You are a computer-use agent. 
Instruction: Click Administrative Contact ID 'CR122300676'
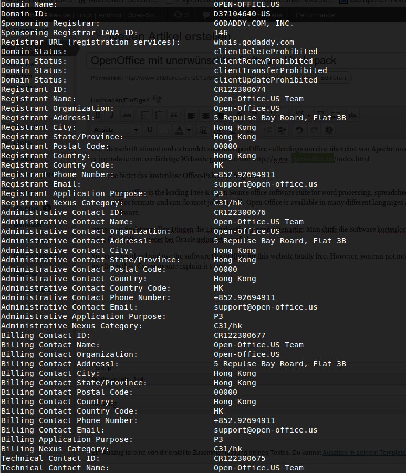[x=240, y=212]
